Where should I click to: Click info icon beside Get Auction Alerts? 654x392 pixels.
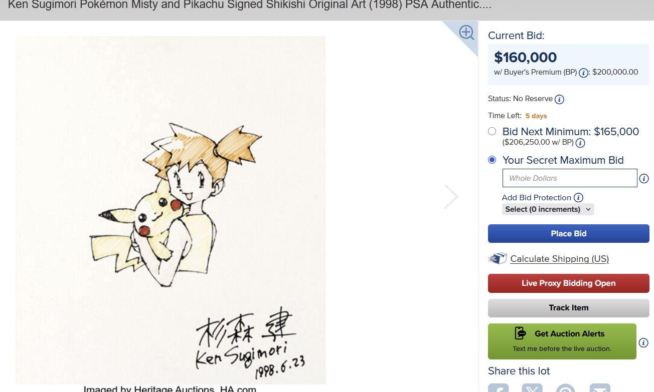(643, 343)
